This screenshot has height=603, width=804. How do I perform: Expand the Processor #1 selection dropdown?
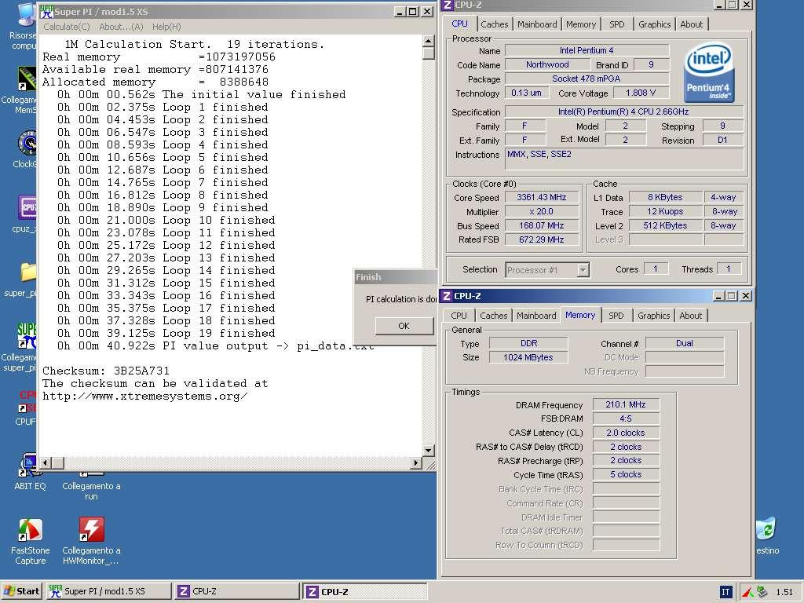click(583, 270)
